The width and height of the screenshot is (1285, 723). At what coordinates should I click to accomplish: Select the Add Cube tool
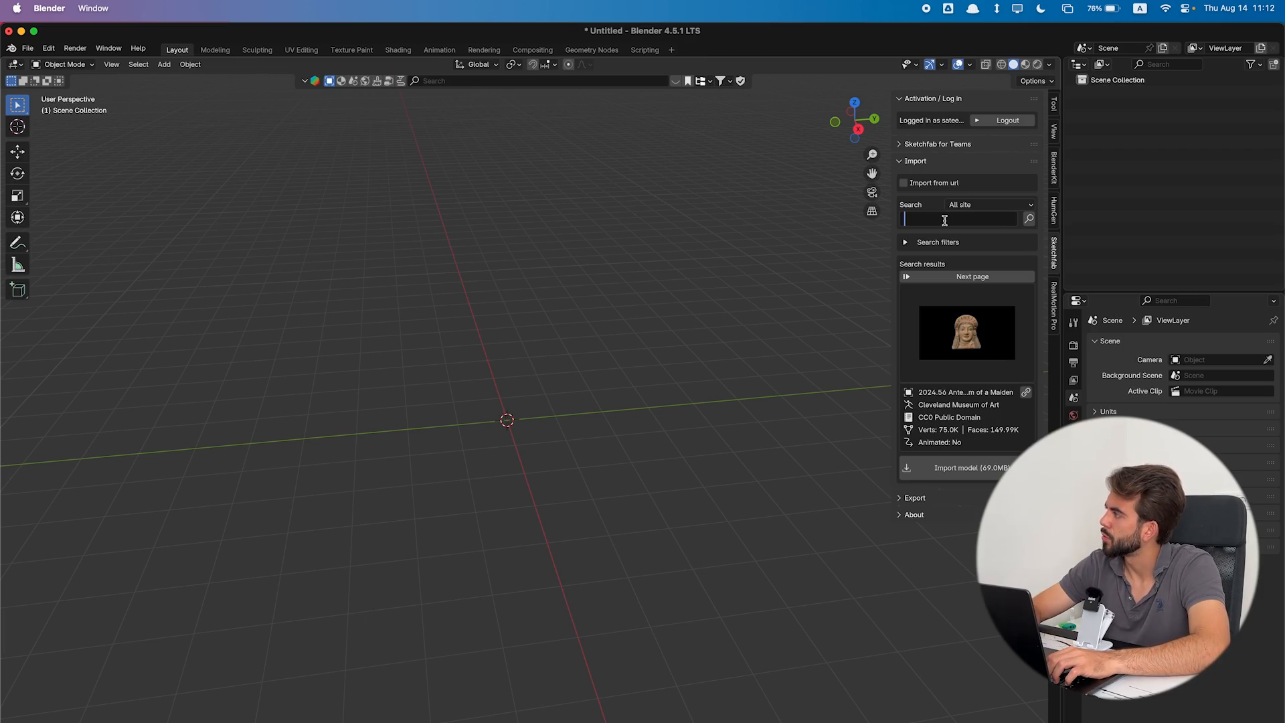click(x=17, y=290)
